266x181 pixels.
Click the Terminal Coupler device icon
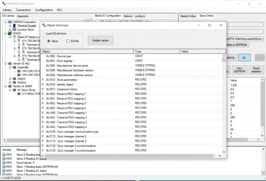coord(14,26)
